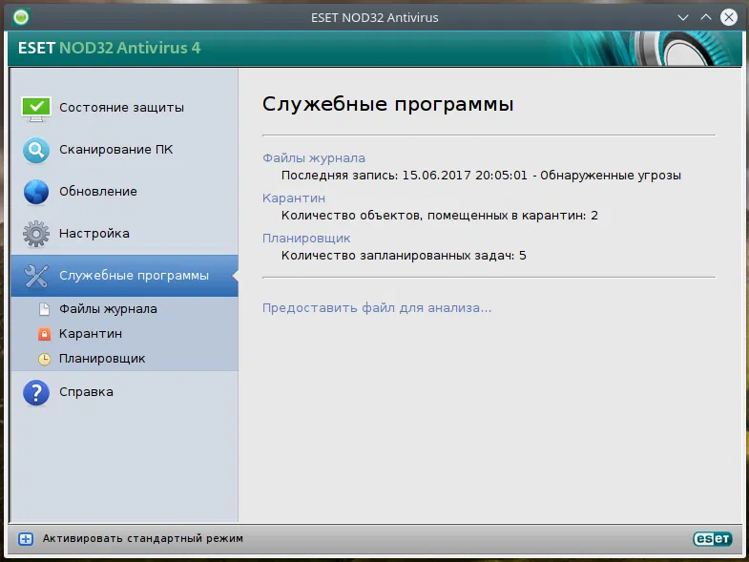The image size is (749, 562).
Task: Click the Планировщик link in main panel
Action: [306, 239]
